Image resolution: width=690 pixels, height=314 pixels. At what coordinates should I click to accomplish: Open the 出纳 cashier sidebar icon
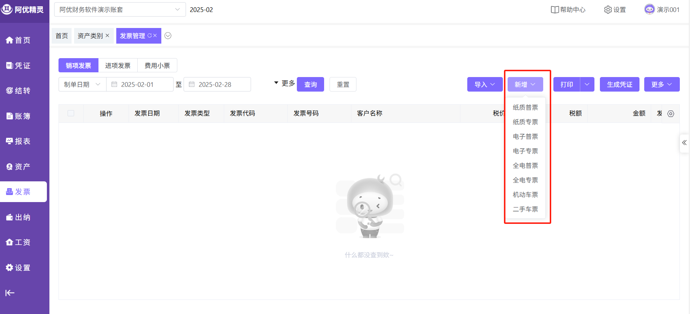(10, 217)
